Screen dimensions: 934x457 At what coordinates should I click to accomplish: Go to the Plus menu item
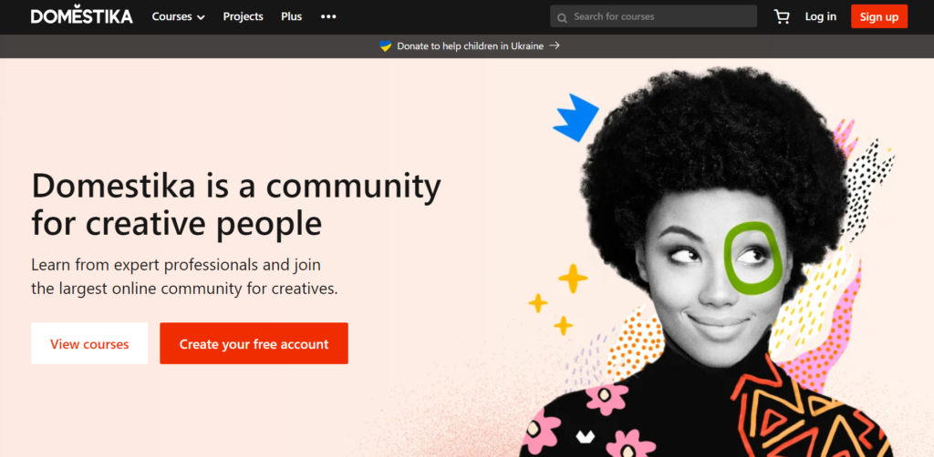(291, 16)
